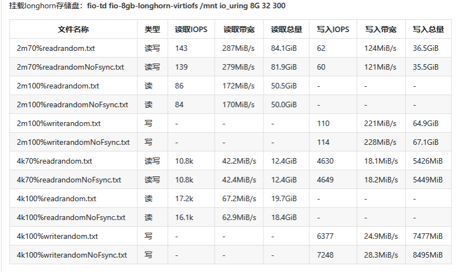460x272 pixels.
Task: Click write IOPS value 7248
Action: pyautogui.click(x=325, y=255)
